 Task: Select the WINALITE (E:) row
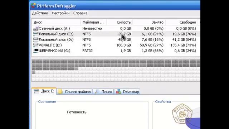tap(116, 45)
